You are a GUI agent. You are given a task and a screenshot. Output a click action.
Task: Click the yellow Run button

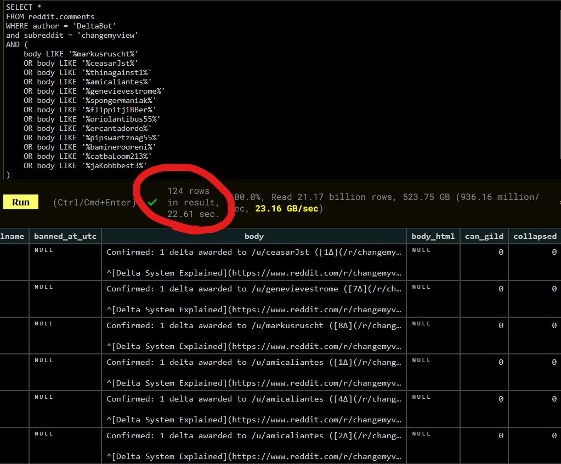(21, 202)
